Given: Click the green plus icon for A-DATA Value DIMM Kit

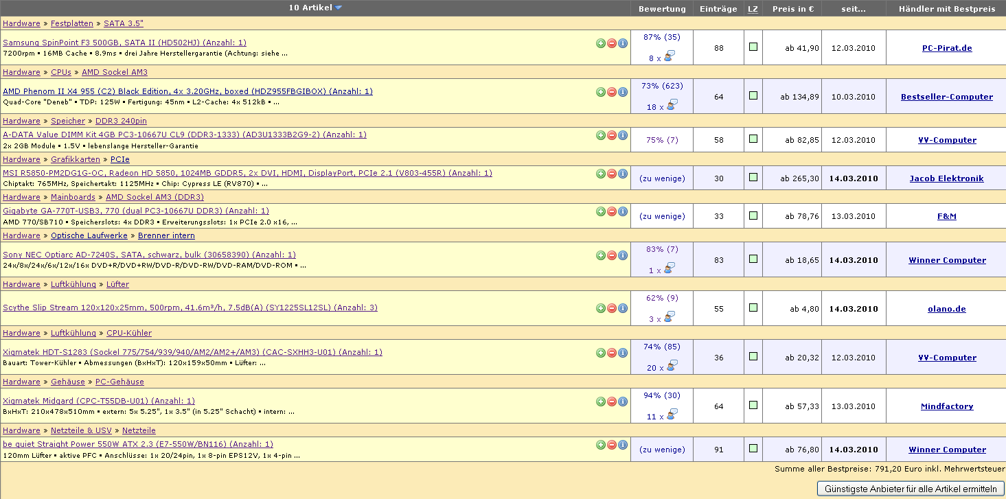Looking at the screenshot, I should (x=601, y=135).
